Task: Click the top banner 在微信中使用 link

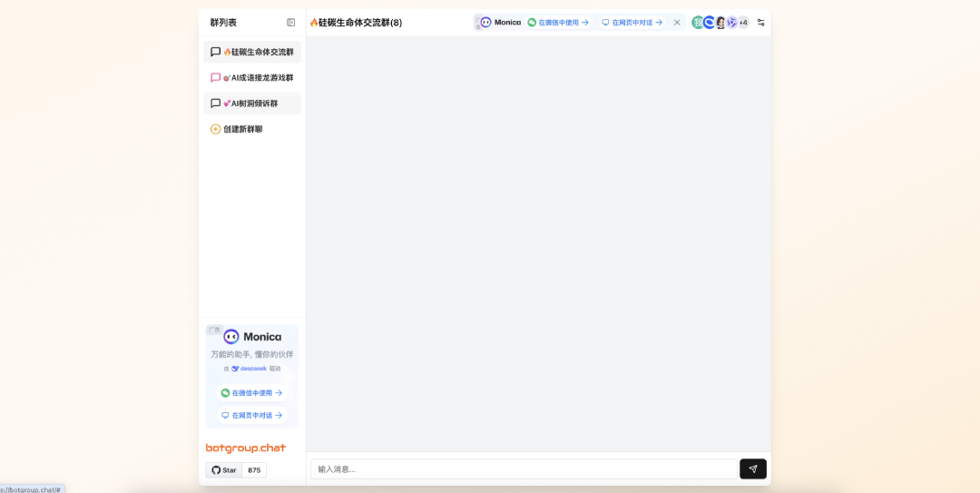Action: 558,23
